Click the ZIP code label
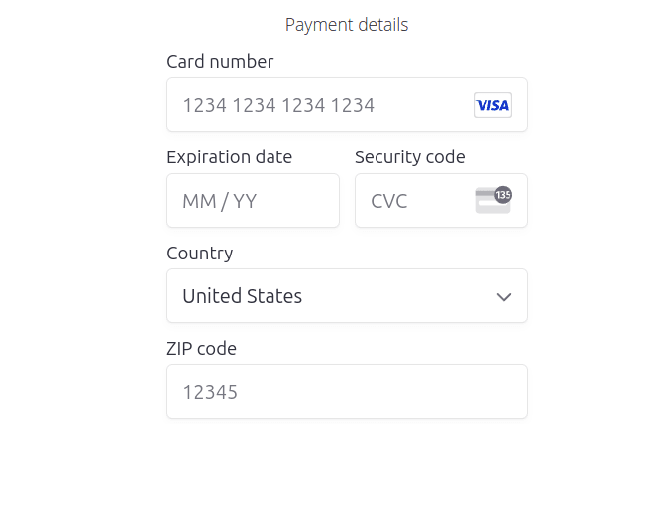 [201, 348]
